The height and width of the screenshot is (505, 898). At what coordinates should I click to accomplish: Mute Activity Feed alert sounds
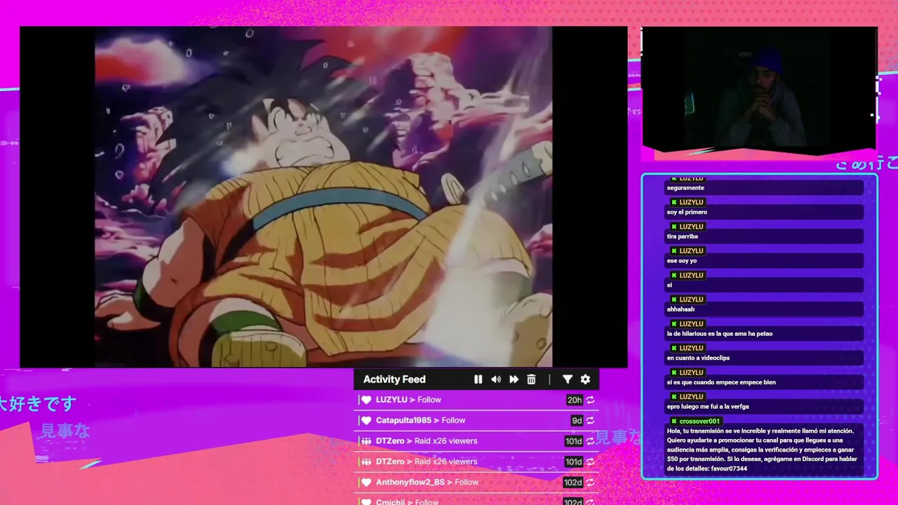(x=496, y=379)
